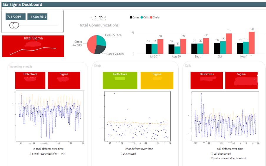Viewport: 266px width, 166px height.
Task: Click the dark Cases pie slice
Action: click(100, 49)
